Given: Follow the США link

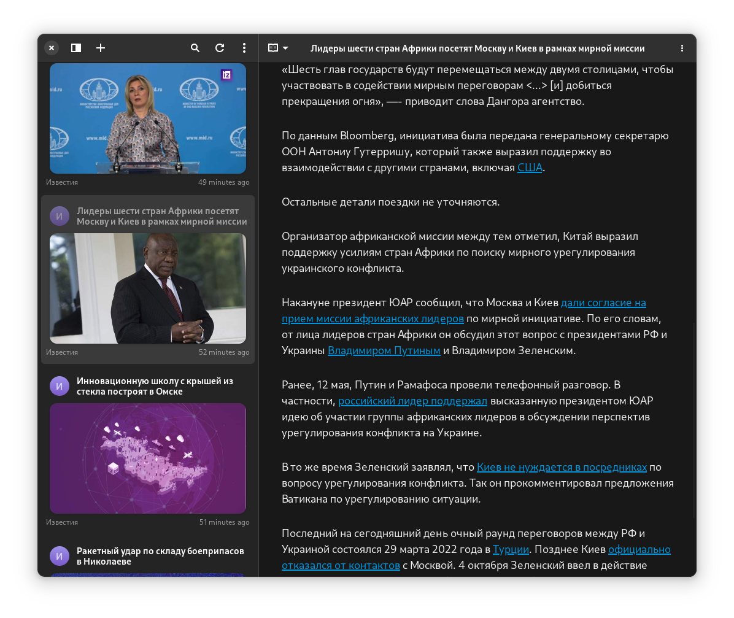Looking at the screenshot, I should 530,168.
